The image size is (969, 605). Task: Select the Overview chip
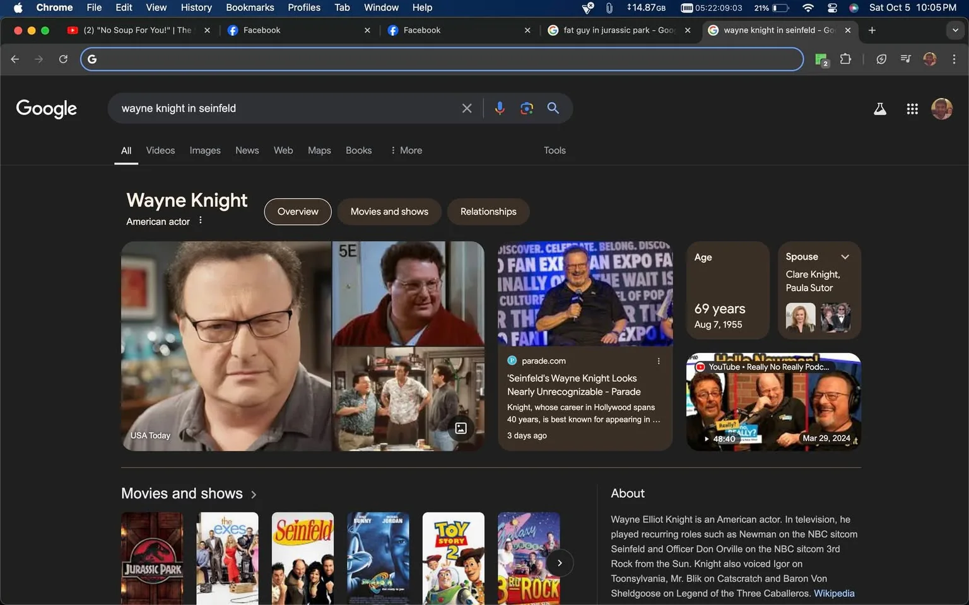coord(298,212)
